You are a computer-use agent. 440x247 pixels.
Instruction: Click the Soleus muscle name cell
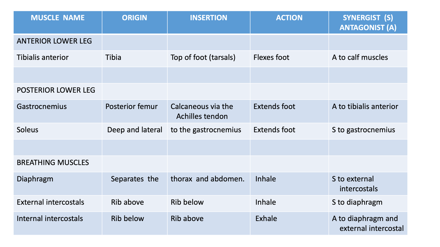pyautogui.click(x=58, y=131)
